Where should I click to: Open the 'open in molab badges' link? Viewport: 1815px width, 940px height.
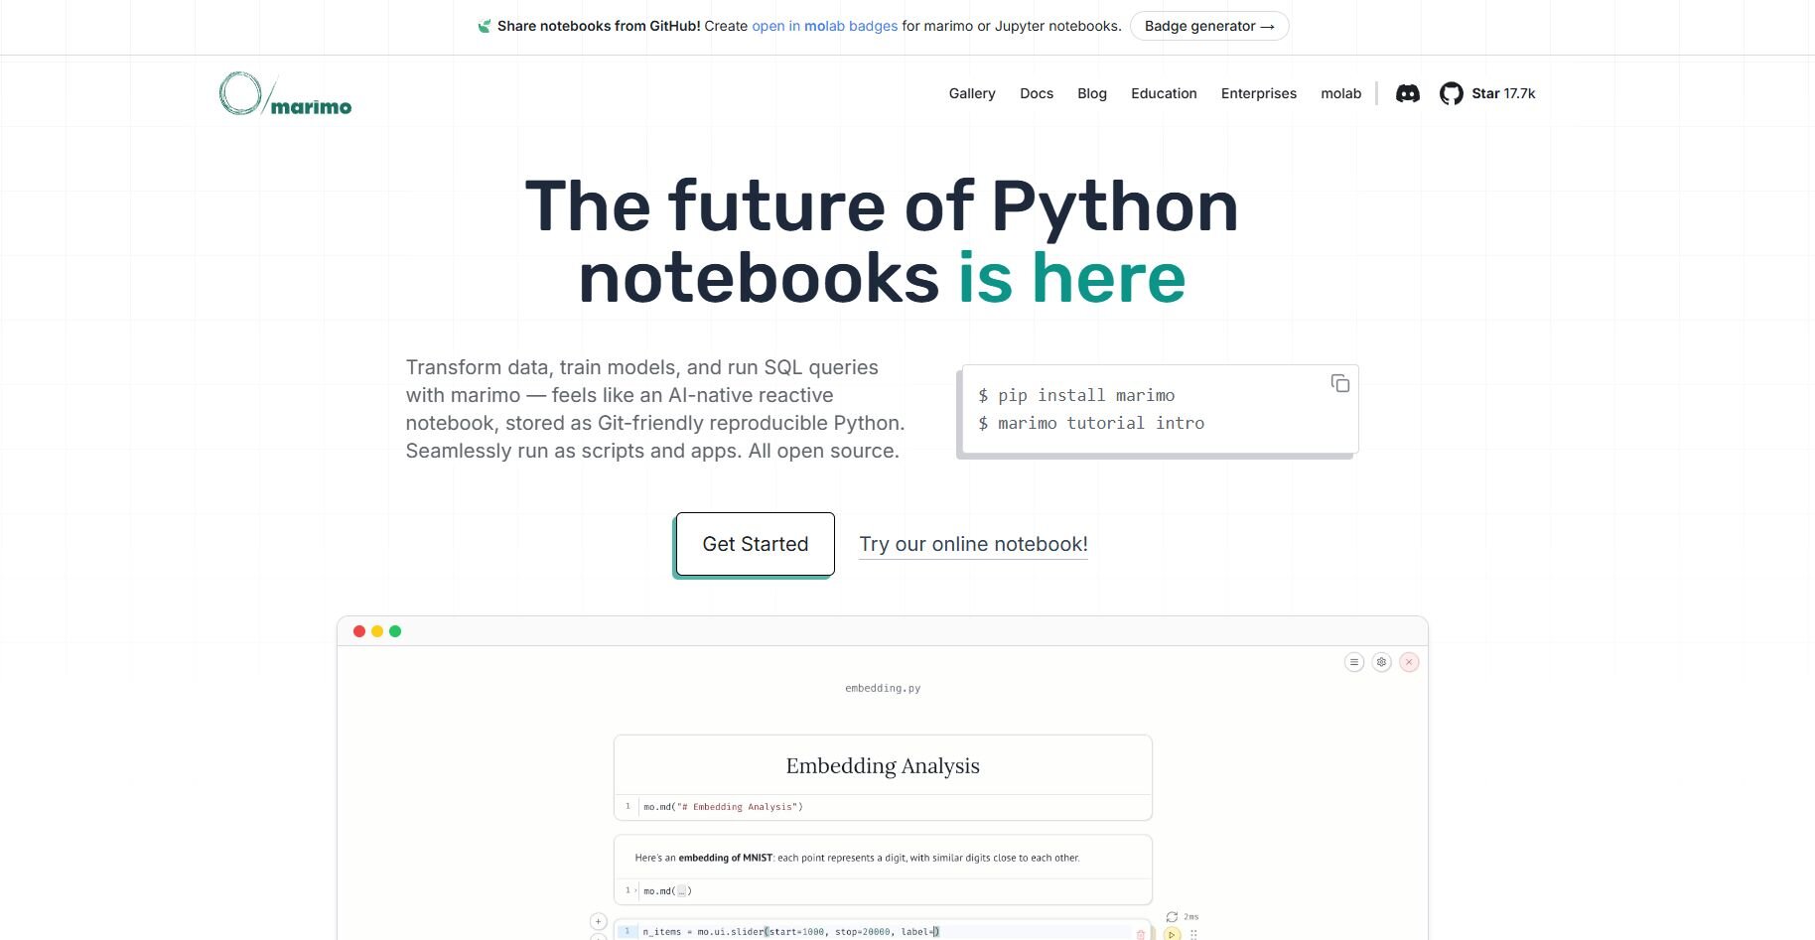pyautogui.click(x=824, y=26)
